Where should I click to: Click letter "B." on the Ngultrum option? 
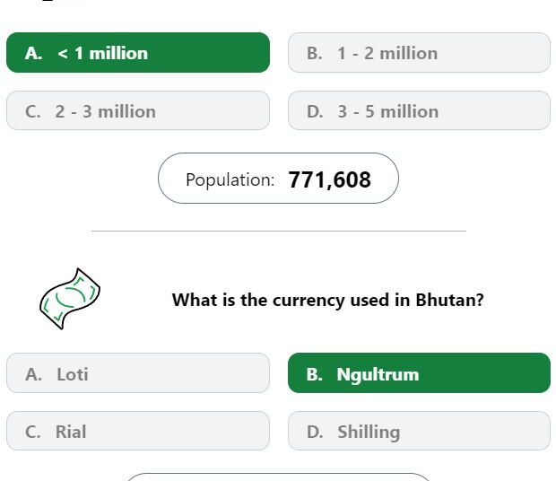pos(315,374)
